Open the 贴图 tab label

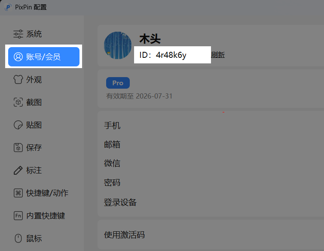pos(34,125)
